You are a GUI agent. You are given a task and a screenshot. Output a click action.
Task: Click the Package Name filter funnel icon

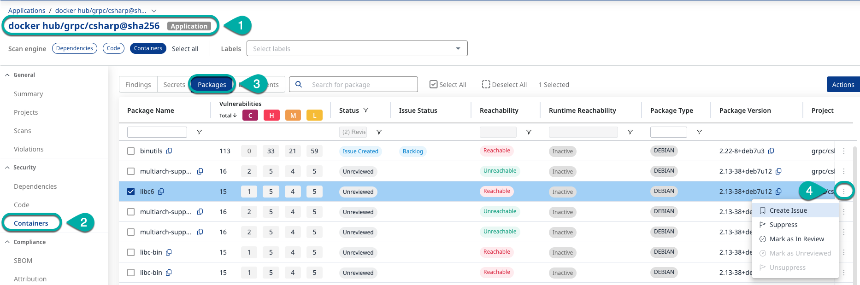tap(199, 132)
